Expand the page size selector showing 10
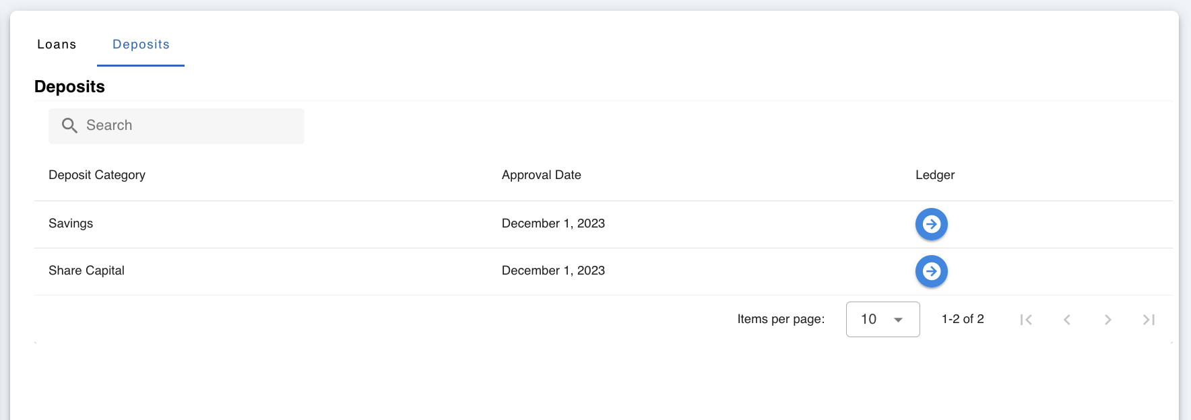The height and width of the screenshot is (420, 1191). (x=882, y=319)
